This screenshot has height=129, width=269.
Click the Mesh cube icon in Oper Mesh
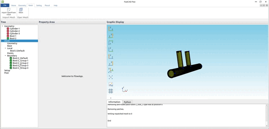pyautogui.click(x=21, y=10)
